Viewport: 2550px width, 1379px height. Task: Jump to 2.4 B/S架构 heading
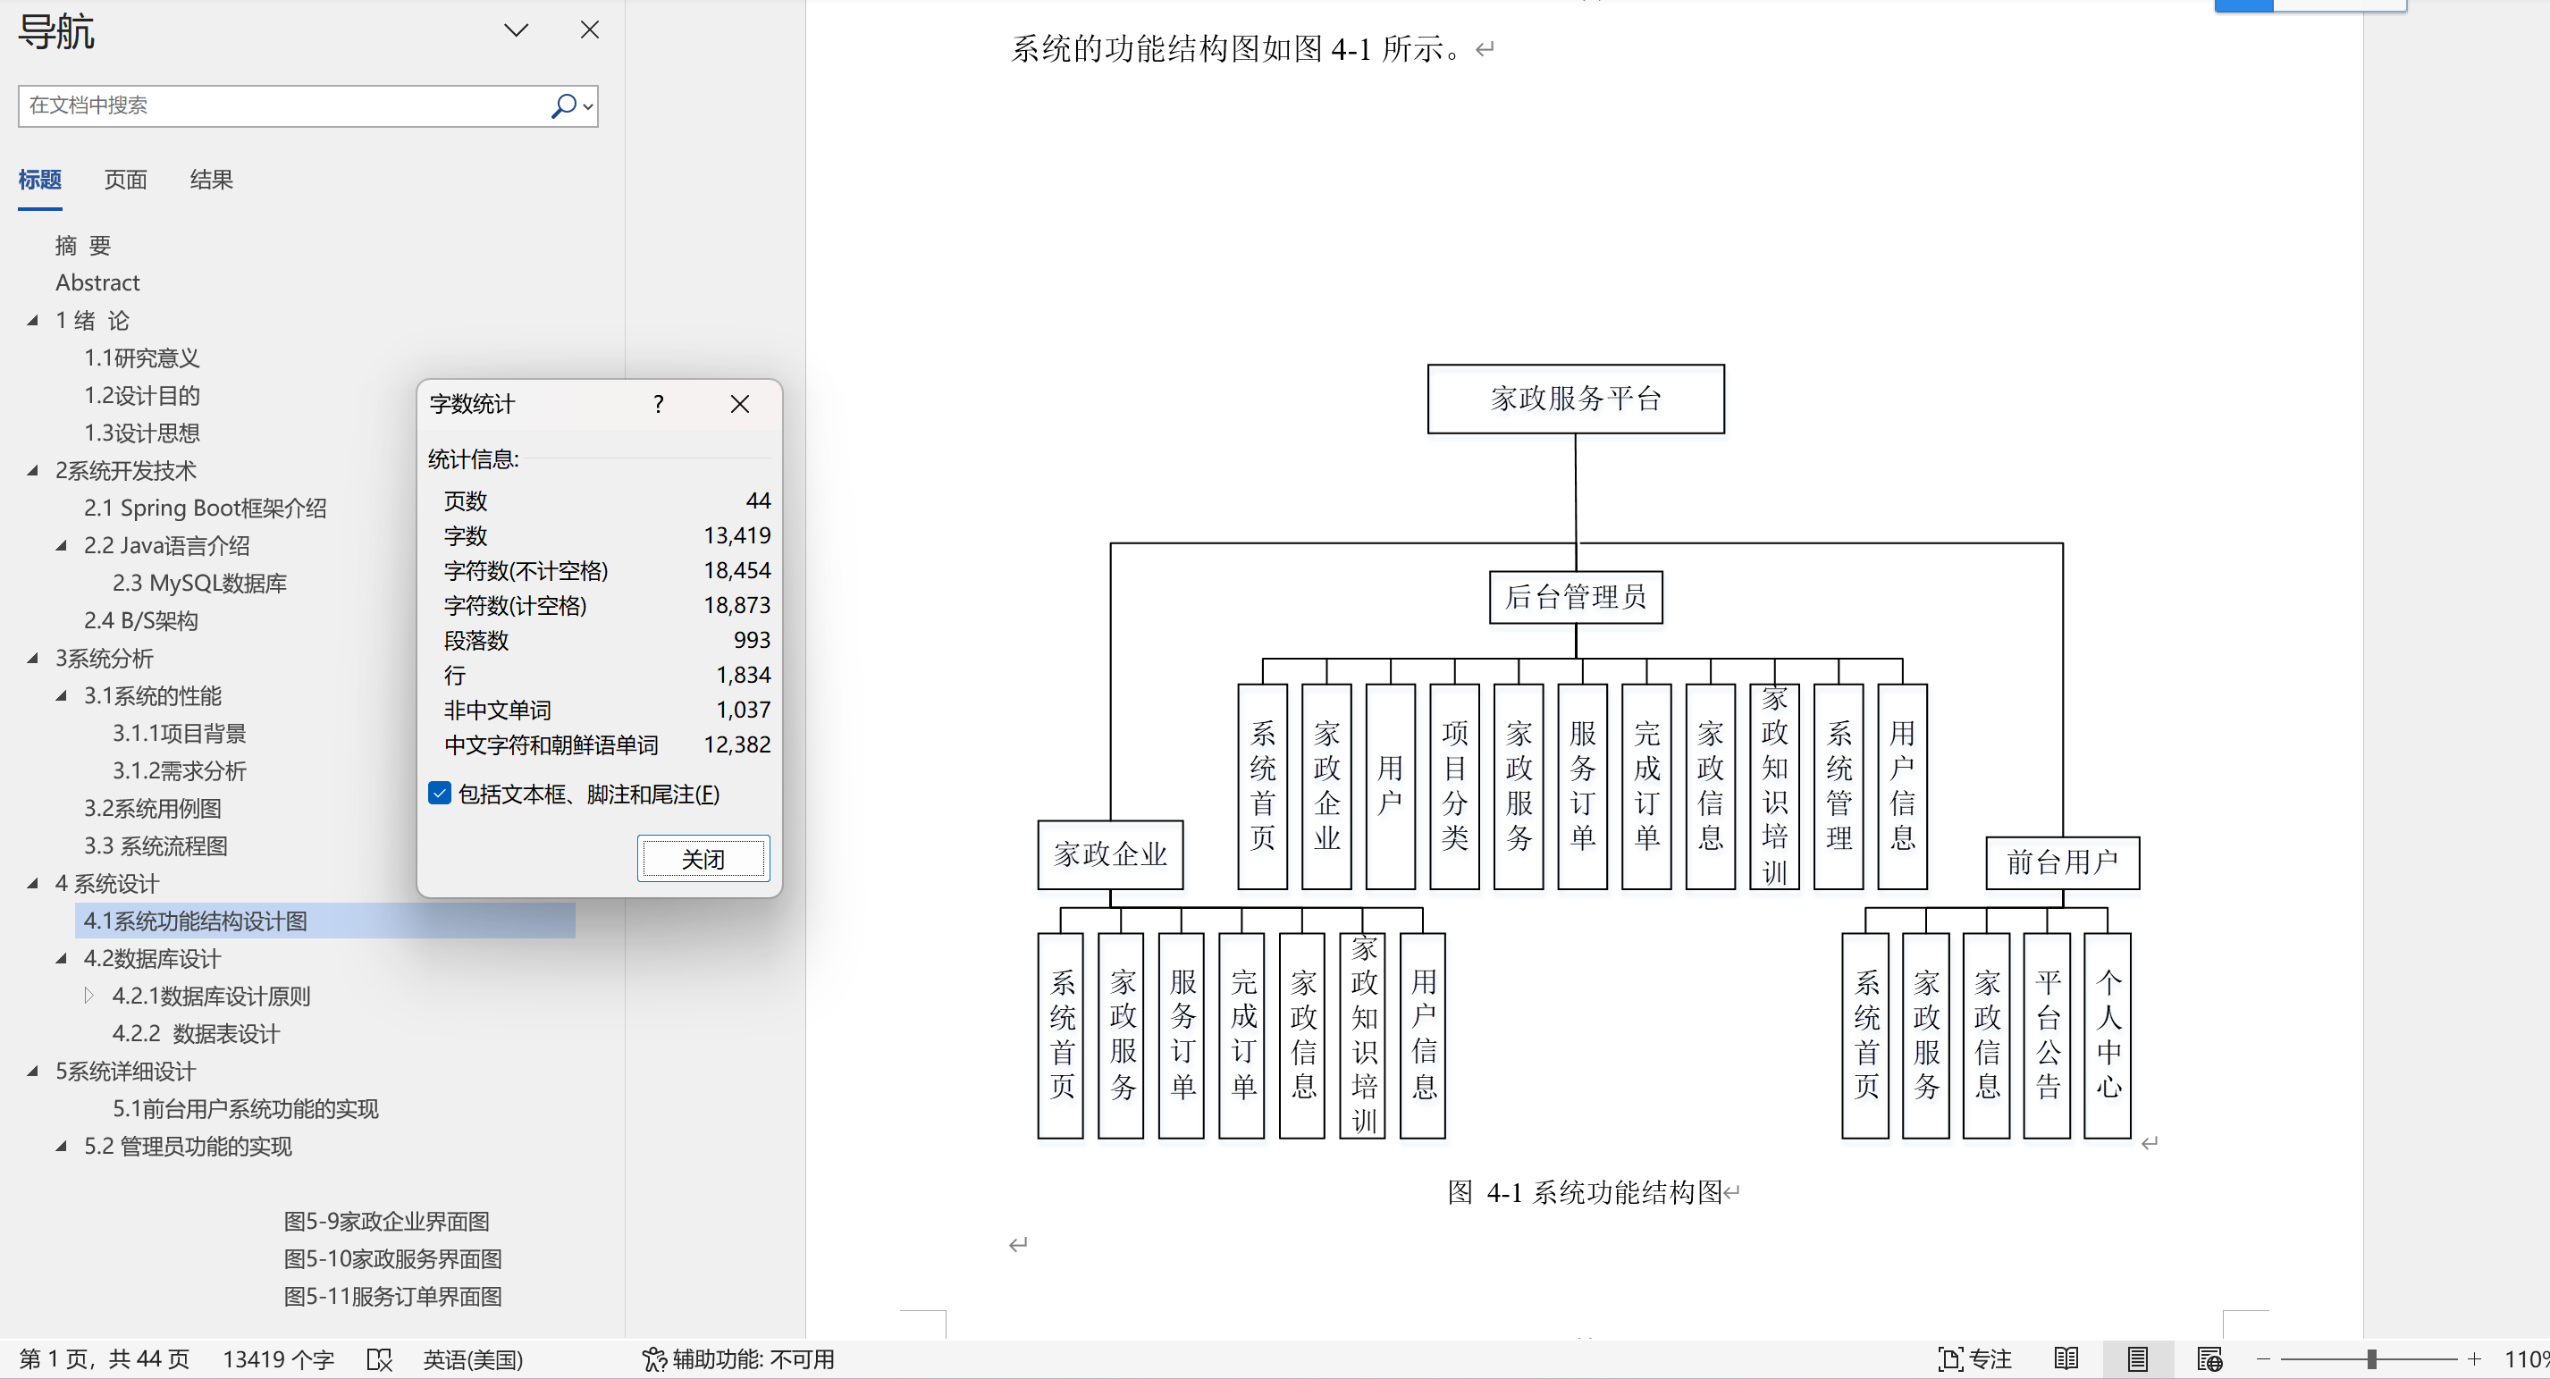tap(140, 621)
